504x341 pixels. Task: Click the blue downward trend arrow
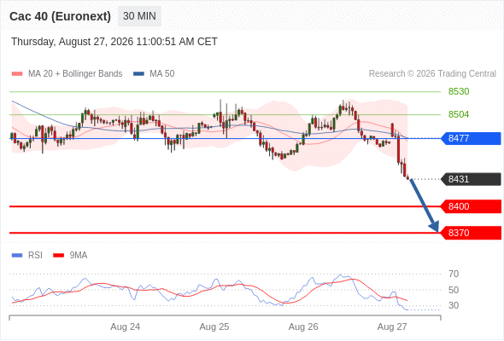(425, 205)
